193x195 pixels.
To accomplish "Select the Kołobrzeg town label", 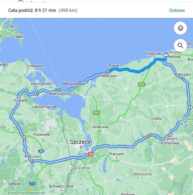I will click(x=154, y=54).
